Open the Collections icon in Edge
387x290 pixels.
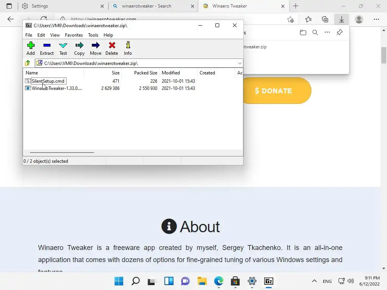click(x=325, y=19)
